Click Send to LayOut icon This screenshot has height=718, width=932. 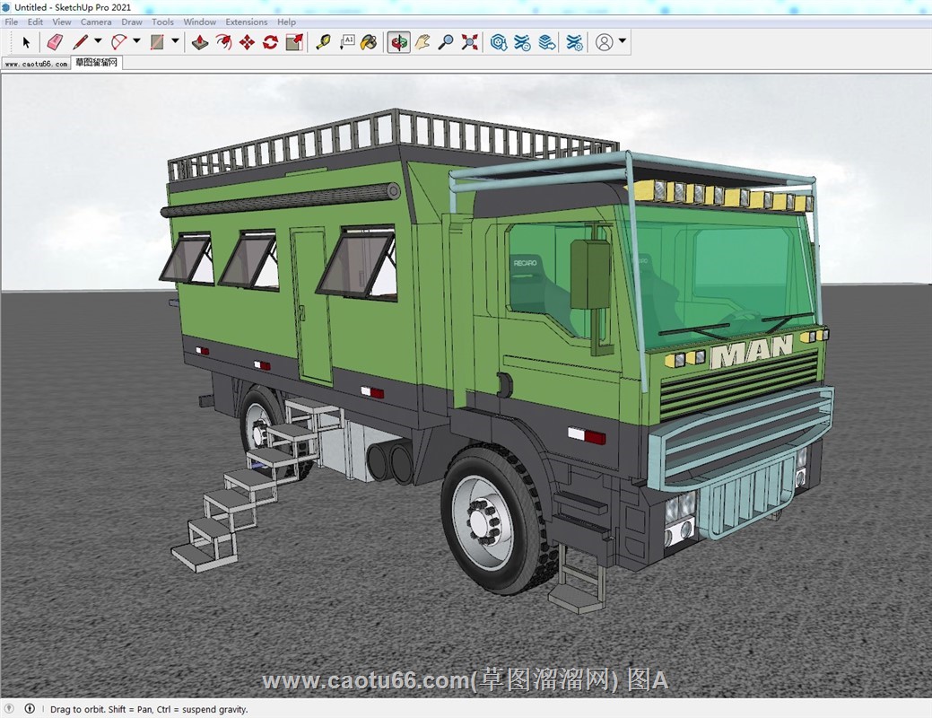point(547,42)
